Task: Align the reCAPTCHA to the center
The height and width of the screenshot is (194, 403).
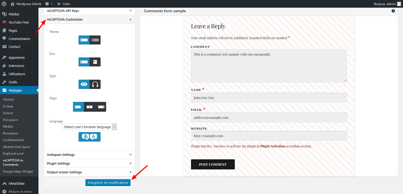Action: point(89,107)
